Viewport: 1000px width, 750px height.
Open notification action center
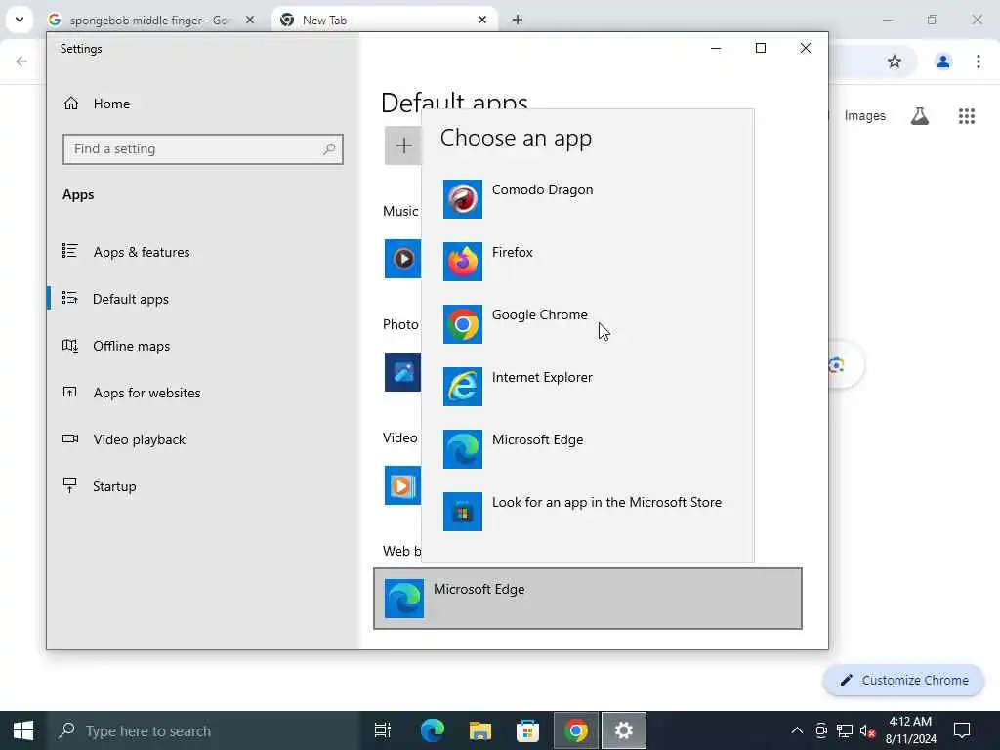click(x=961, y=730)
